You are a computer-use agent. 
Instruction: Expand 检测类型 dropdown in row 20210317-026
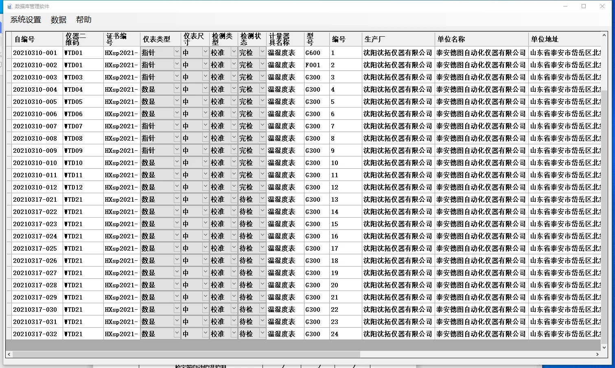tap(234, 260)
